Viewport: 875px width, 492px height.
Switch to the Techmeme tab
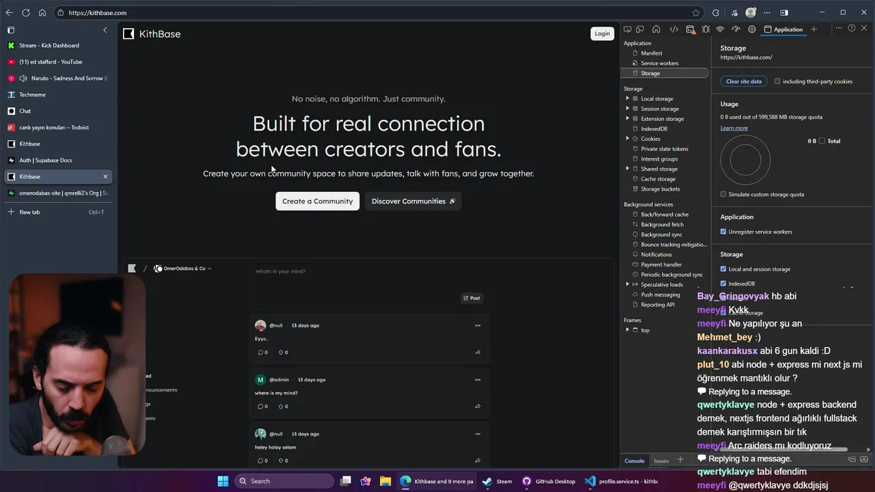[58, 94]
